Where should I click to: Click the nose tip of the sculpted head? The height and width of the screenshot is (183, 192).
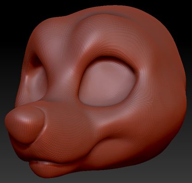point(25,124)
